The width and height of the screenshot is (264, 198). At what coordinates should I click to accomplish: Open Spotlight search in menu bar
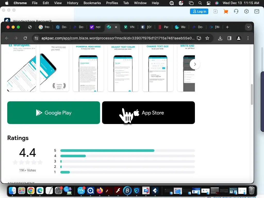(x=200, y=3)
